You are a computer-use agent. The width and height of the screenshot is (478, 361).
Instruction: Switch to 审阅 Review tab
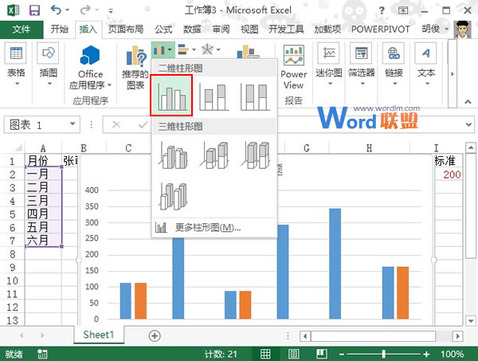click(x=221, y=29)
